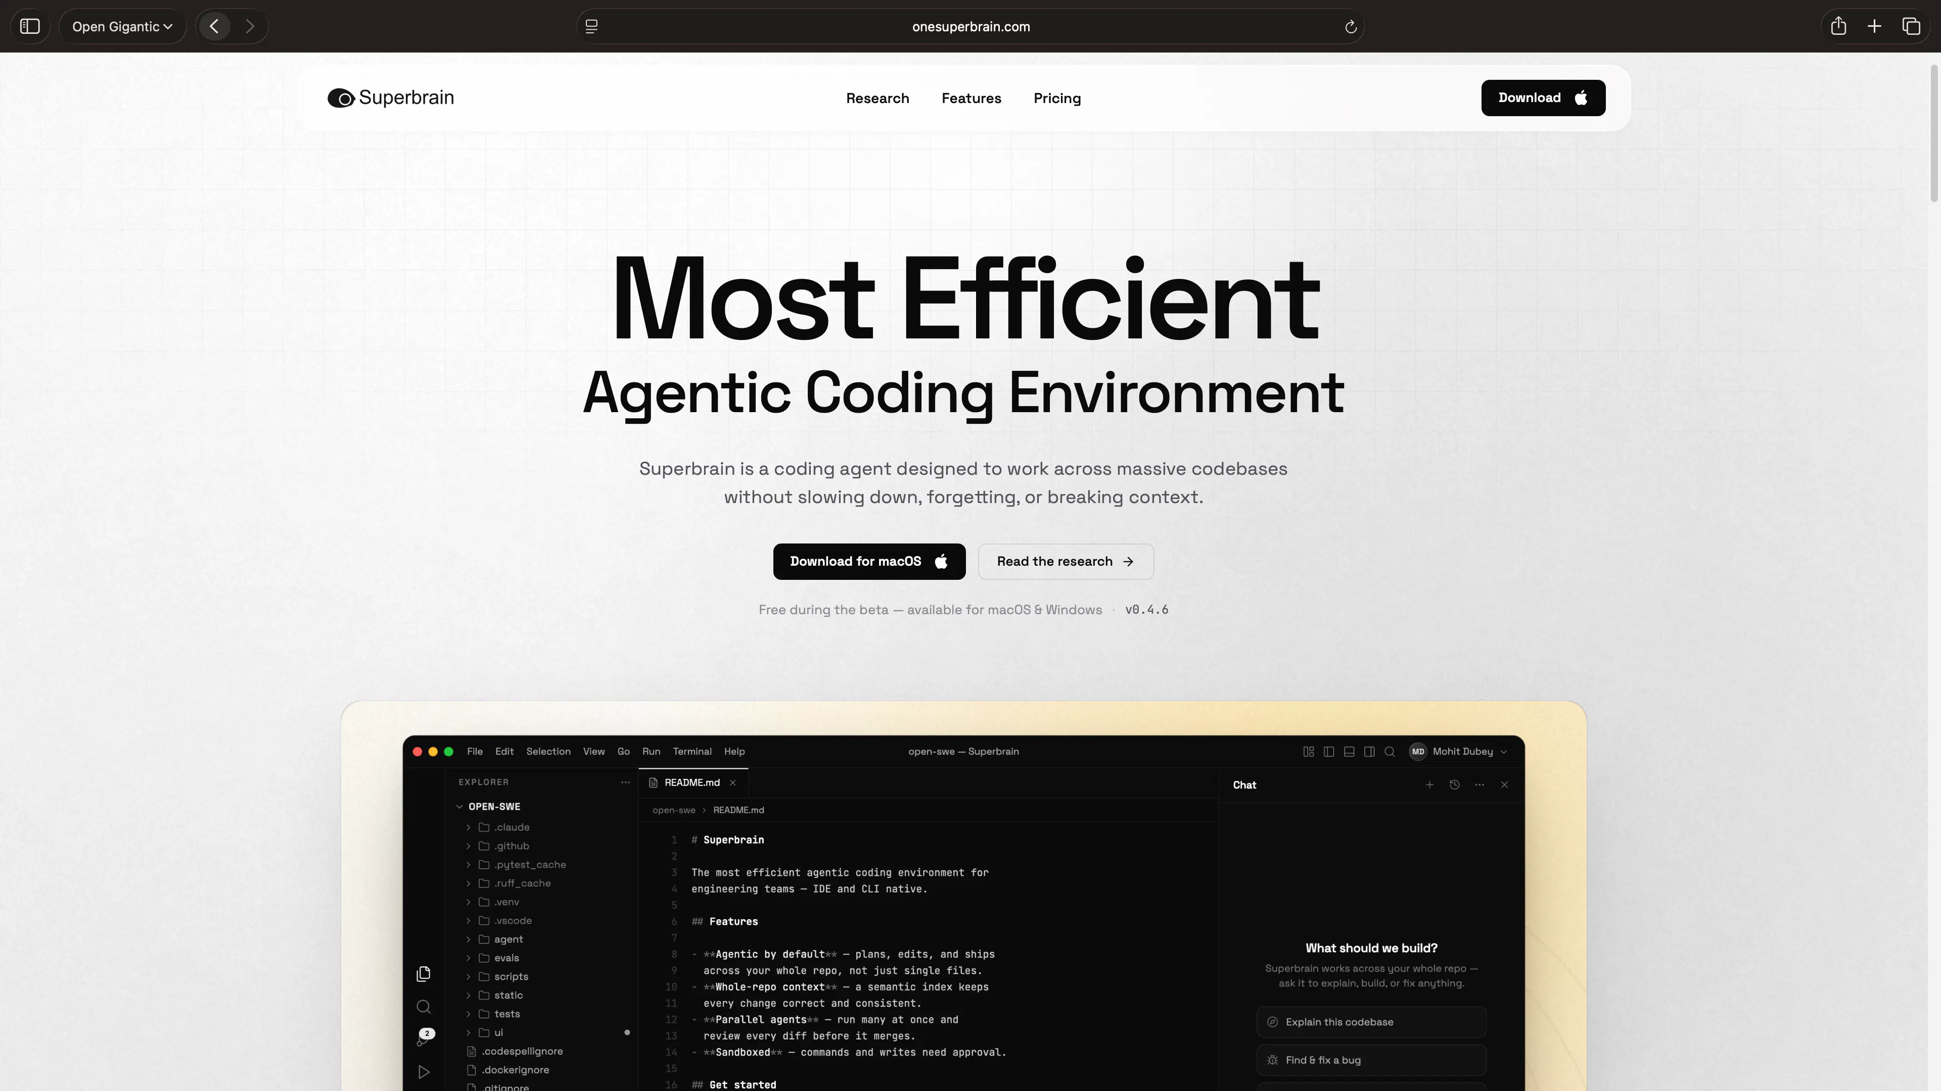This screenshot has height=1091, width=1941.
Task: Open the Edit menu in Superbrain window
Action: [504, 752]
